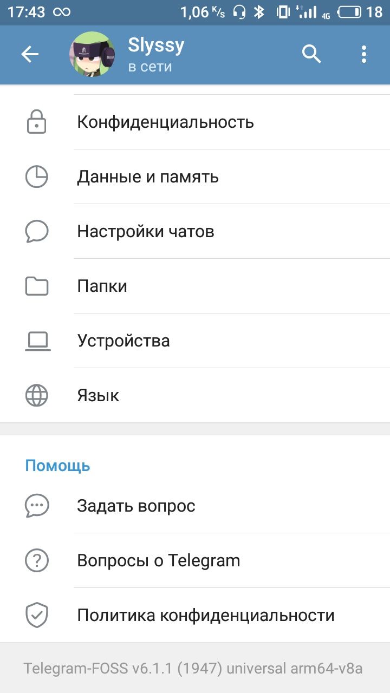Click the pie chart data icon
Image resolution: width=390 pixels, height=693 pixels.
pos(37,177)
